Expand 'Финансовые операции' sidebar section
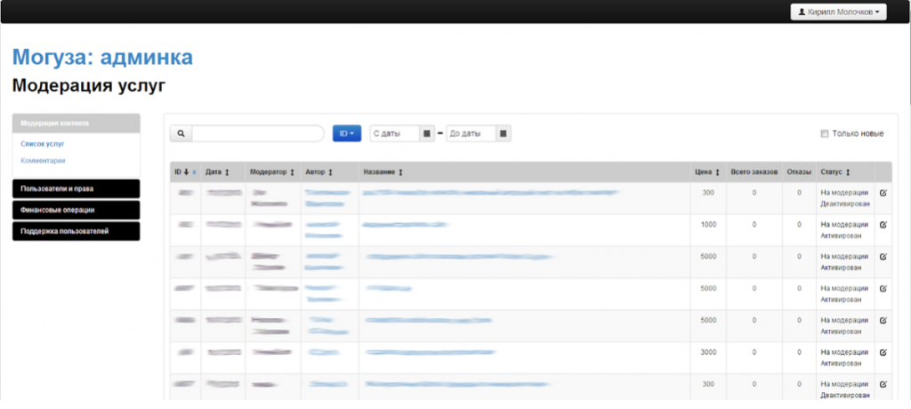911x409 pixels. click(x=77, y=210)
